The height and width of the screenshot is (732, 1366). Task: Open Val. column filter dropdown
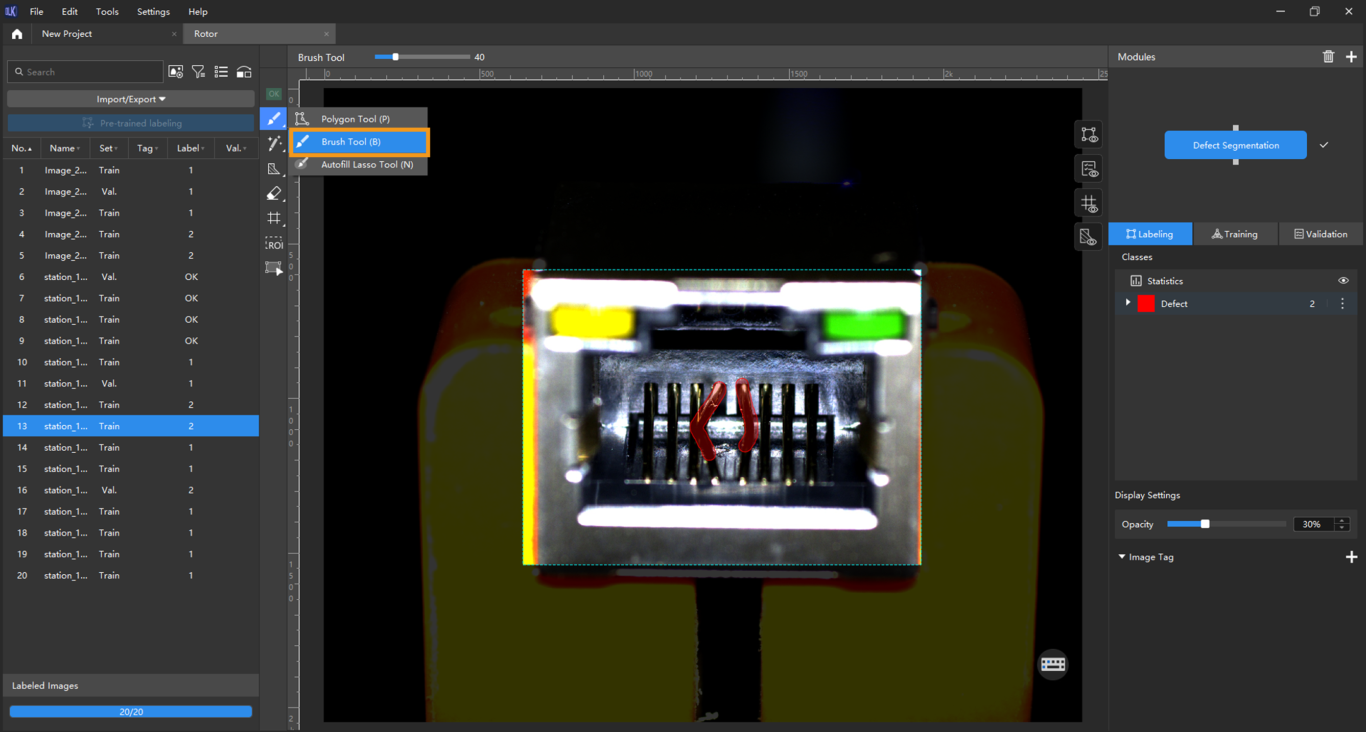tap(245, 149)
